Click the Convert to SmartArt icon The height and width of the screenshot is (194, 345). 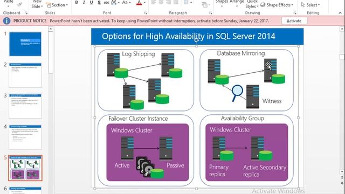205,5
